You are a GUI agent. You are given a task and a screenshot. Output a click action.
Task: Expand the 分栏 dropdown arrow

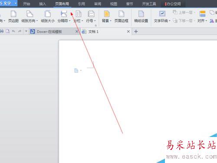[x=82, y=21]
